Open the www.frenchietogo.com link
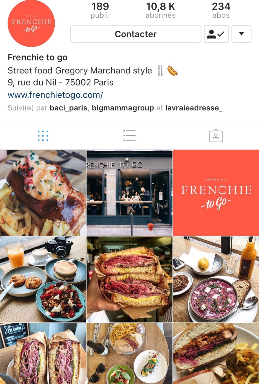Viewport: 259px width, 384px height. coord(55,95)
